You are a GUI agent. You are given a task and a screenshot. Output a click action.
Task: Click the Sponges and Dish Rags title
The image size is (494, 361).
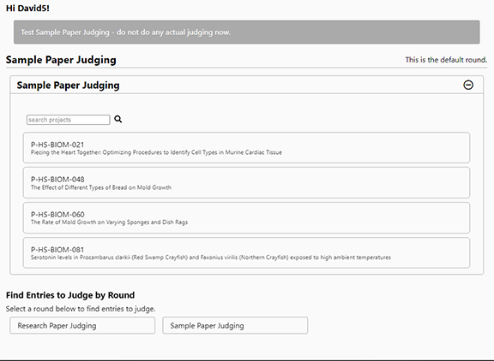(109, 222)
